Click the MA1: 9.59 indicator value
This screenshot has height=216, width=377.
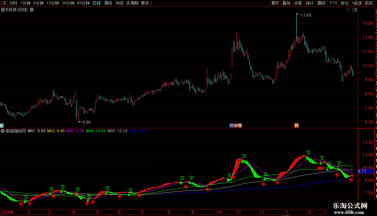(36, 131)
